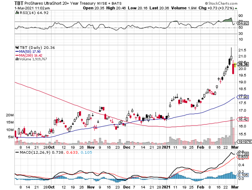Screen dimensions: 252x190
Task: Click the MACD(12,26,9) 0.738 legend label
Action: tap(41, 152)
